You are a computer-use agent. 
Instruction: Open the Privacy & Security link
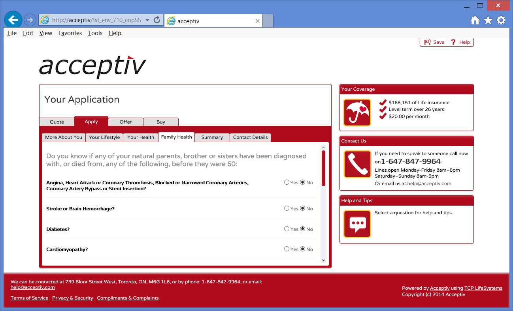coord(73,298)
